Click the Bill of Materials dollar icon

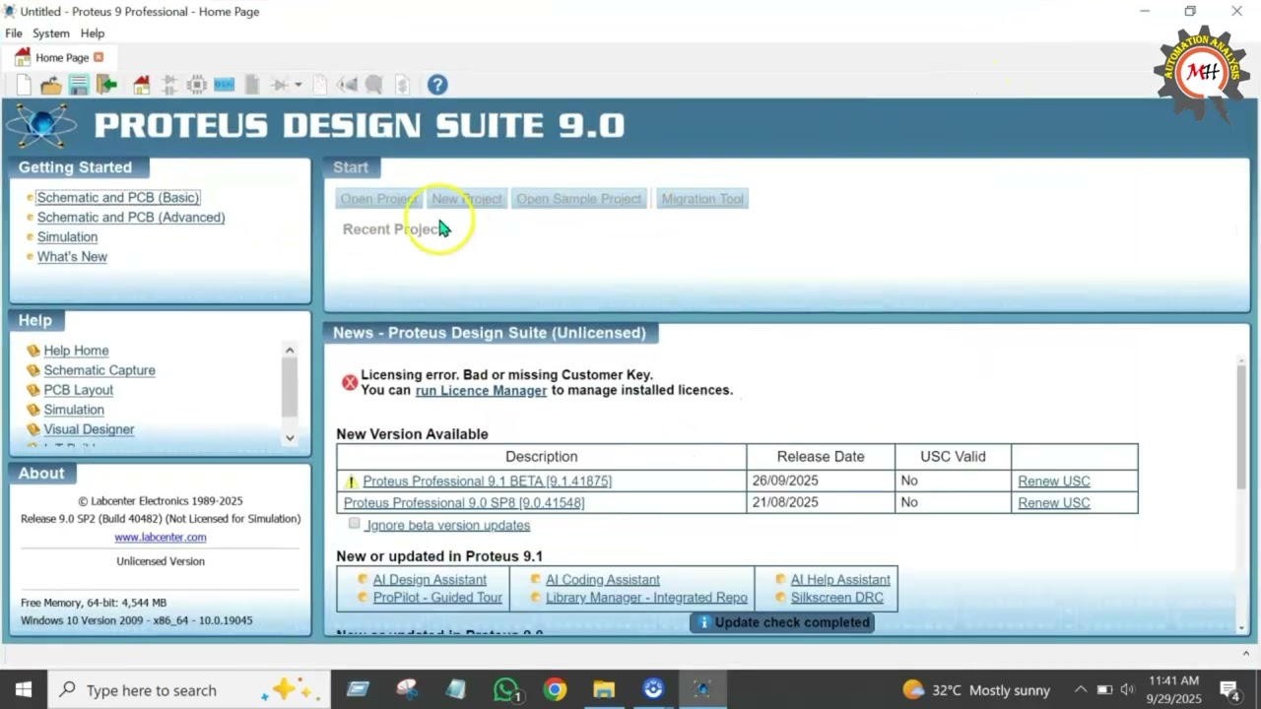tap(402, 86)
